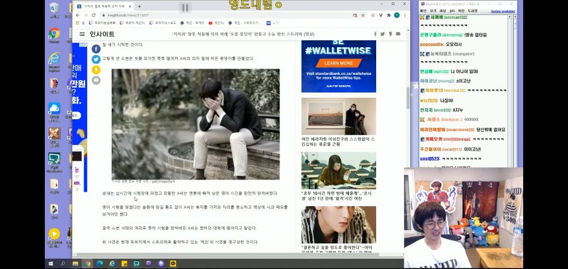The image size is (568, 269).
Task: Focus the insight.co.kr address bar
Action: [x=225, y=15]
